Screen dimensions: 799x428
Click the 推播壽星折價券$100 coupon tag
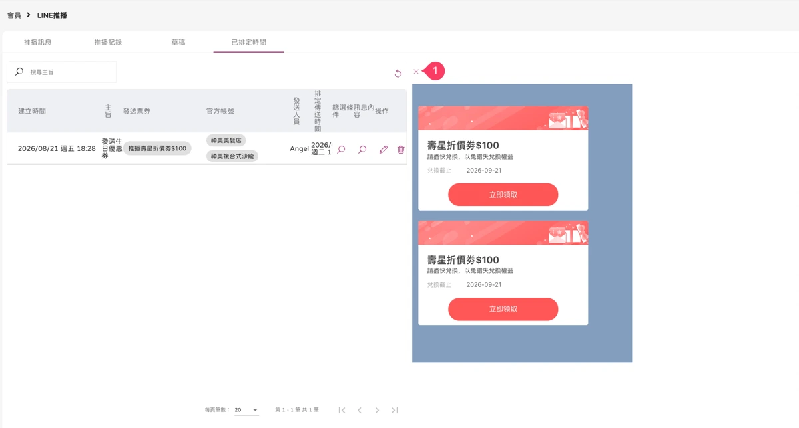pyautogui.click(x=157, y=148)
